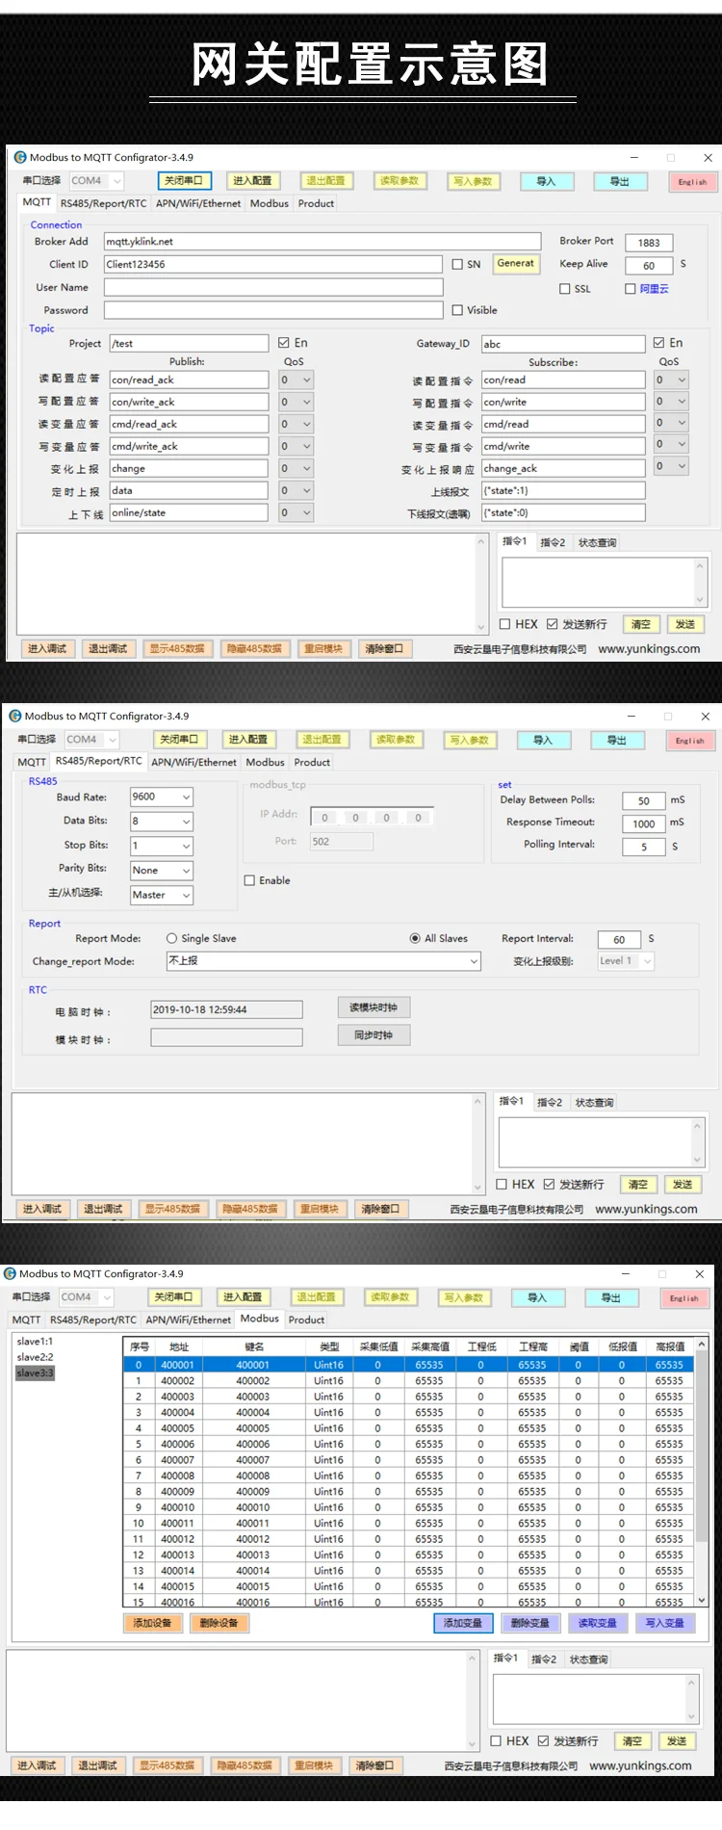Click the app icon in the Modbus-tab window title bar
This screenshot has height=1830, width=722.
[11, 1273]
